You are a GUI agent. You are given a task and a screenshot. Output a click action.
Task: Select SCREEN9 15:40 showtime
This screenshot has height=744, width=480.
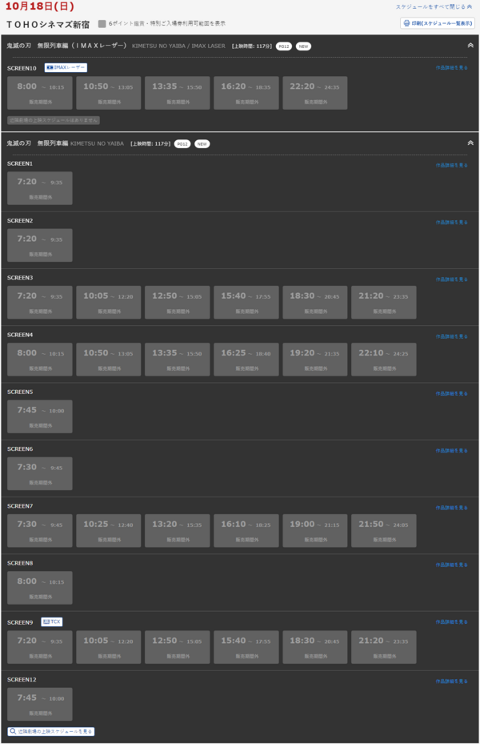click(246, 647)
